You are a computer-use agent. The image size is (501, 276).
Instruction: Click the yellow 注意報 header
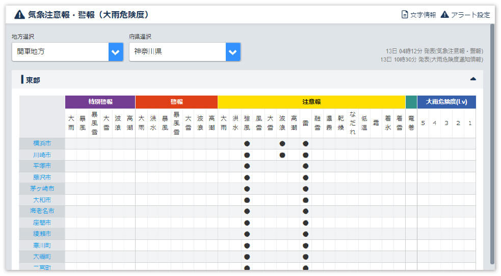(x=311, y=102)
